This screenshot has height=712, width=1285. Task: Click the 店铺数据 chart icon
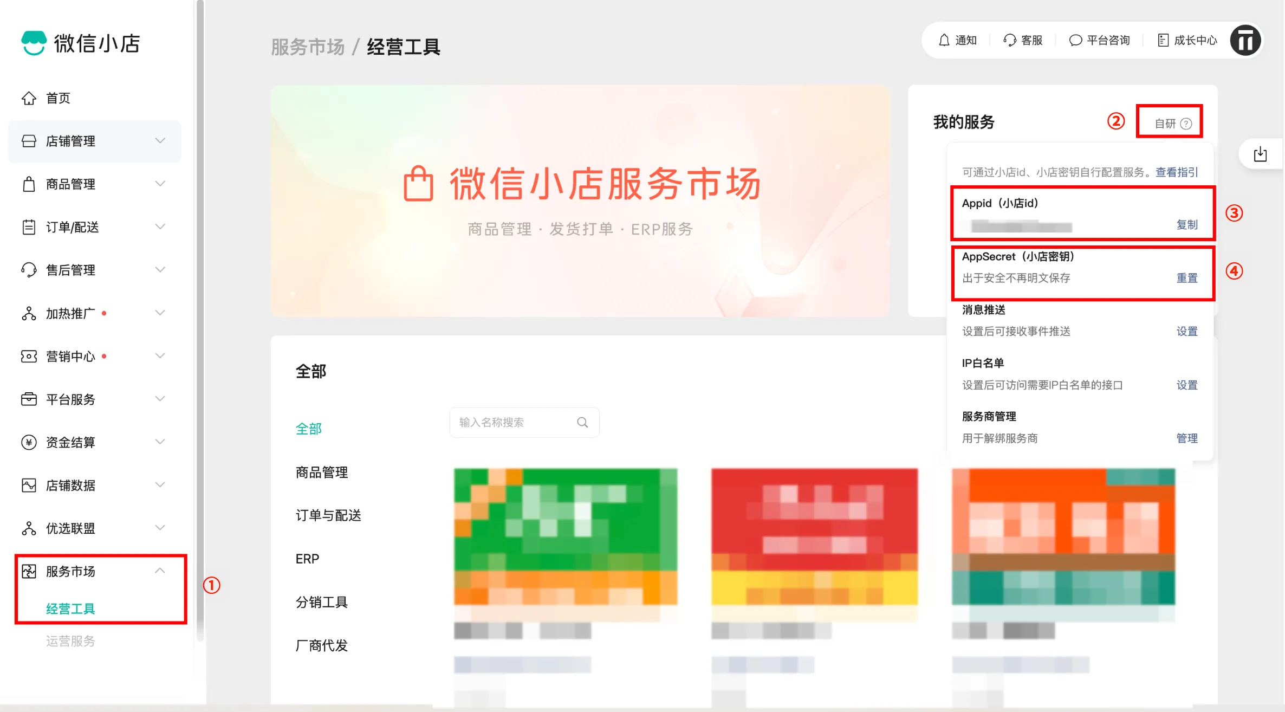29,485
